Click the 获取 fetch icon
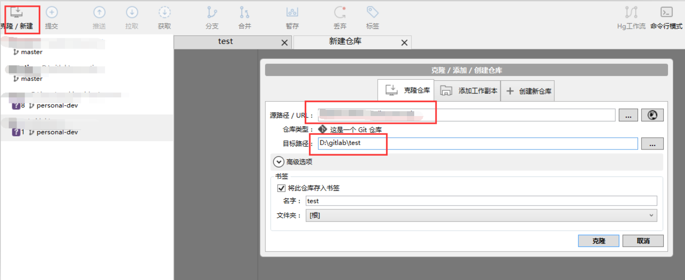 click(165, 13)
